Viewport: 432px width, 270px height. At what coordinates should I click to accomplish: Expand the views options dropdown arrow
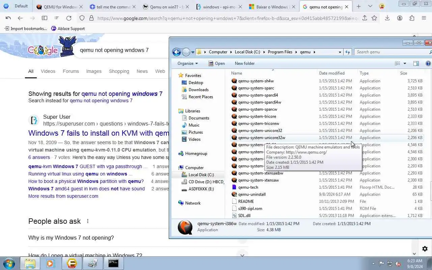tap(405, 63)
